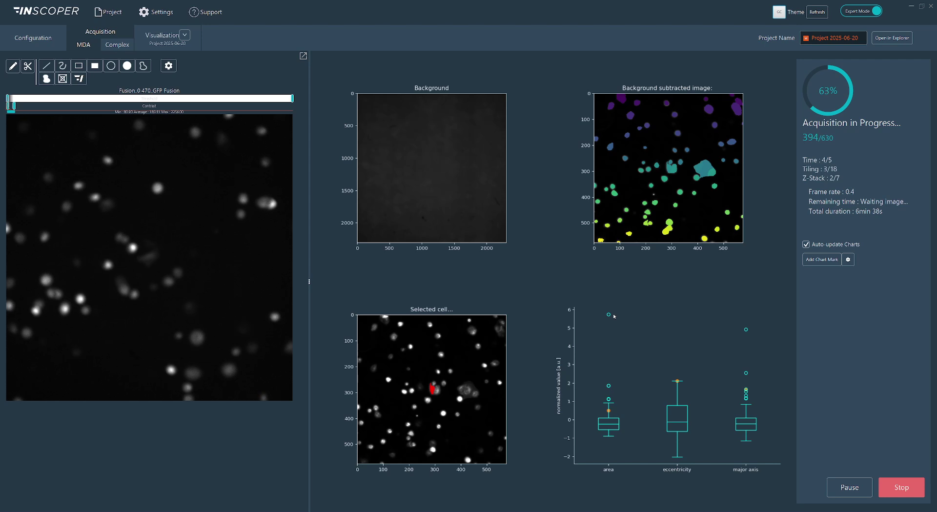Viewport: 937px width, 512px height.
Task: Click the Time : 4/5 status
Action: coord(817,160)
